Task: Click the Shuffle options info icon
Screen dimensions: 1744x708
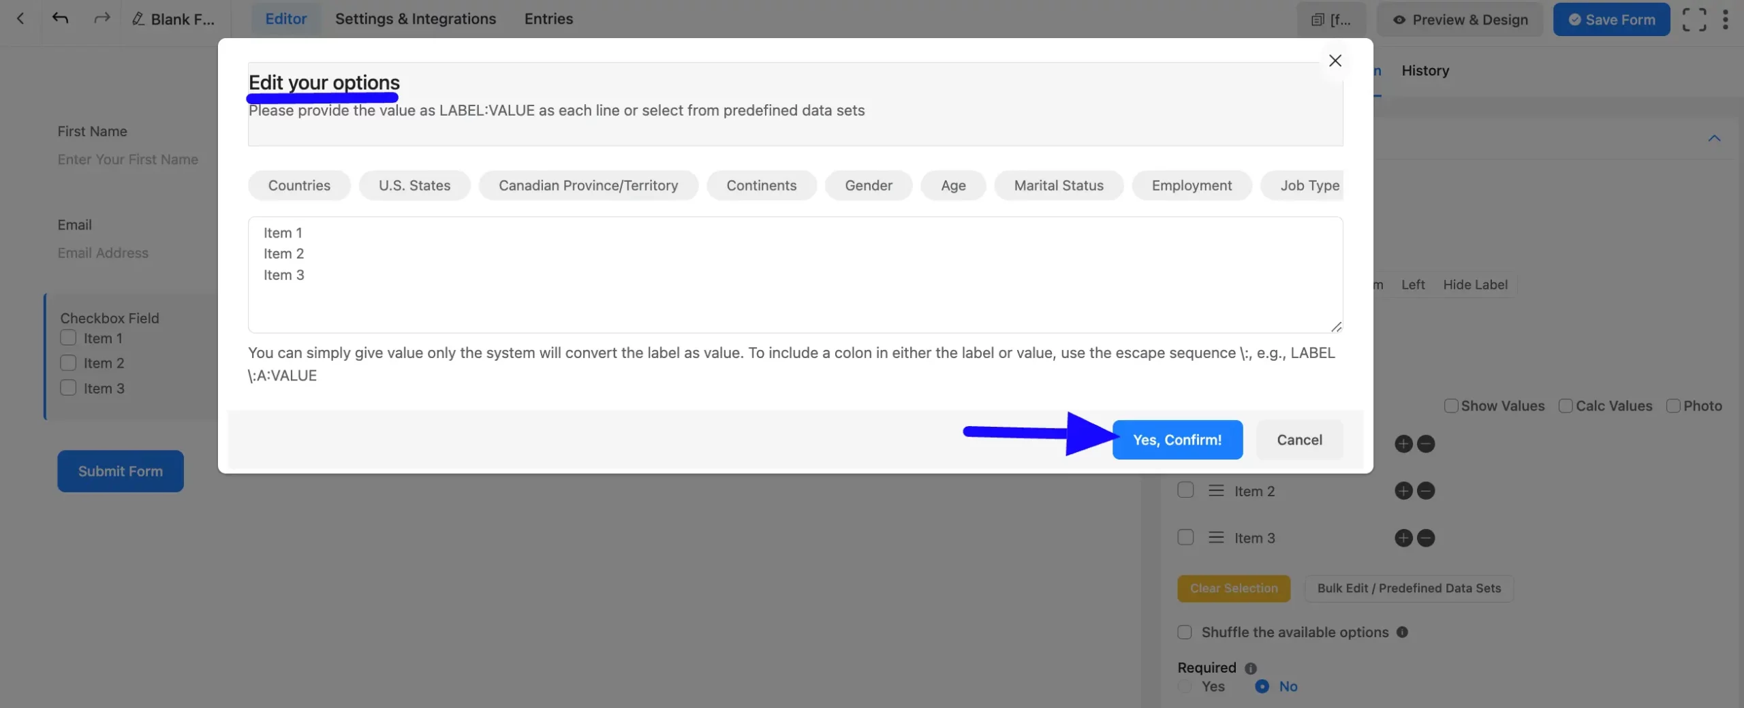Action: coord(1402,632)
